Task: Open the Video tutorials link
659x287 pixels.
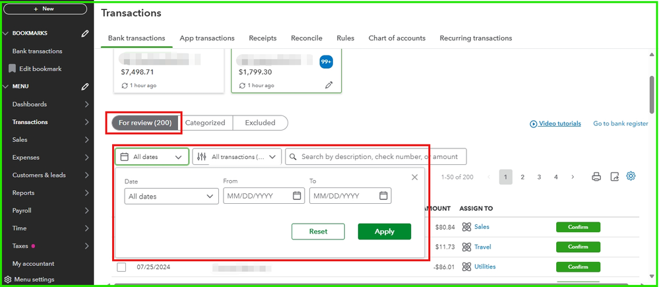Action: [555, 123]
